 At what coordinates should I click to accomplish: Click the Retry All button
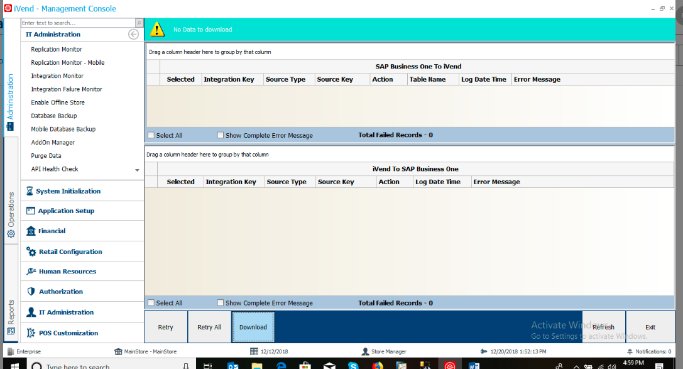tap(209, 327)
